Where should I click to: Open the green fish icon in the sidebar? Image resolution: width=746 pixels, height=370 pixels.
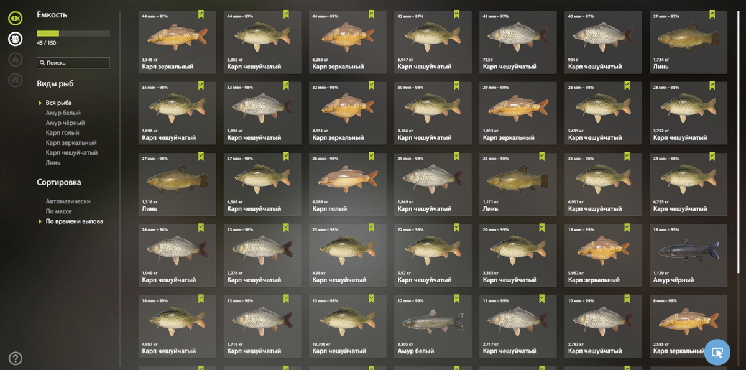(16, 18)
